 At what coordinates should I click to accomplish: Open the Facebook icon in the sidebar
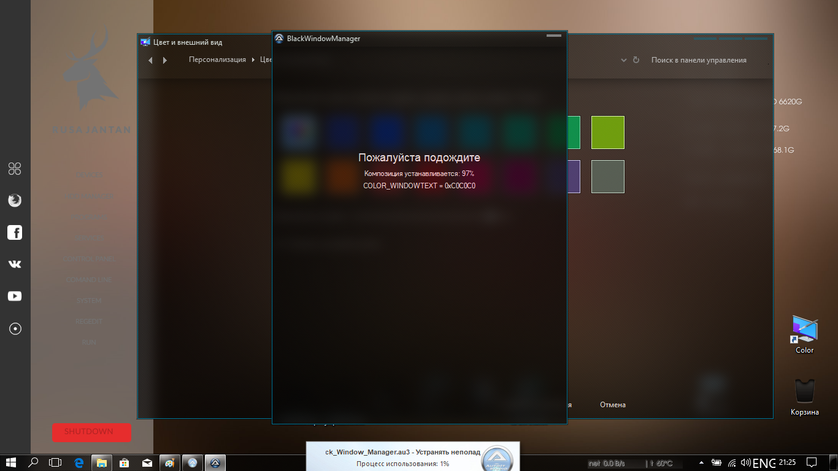(x=15, y=232)
